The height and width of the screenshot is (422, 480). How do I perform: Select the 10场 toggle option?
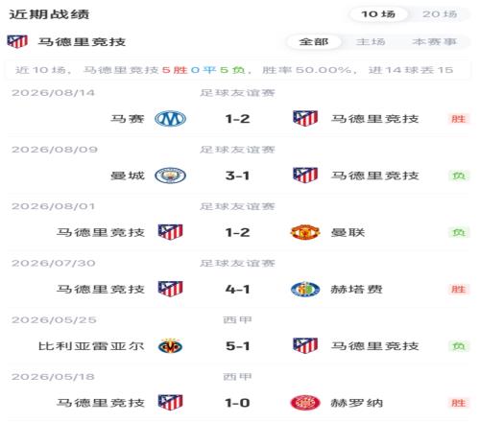click(378, 14)
